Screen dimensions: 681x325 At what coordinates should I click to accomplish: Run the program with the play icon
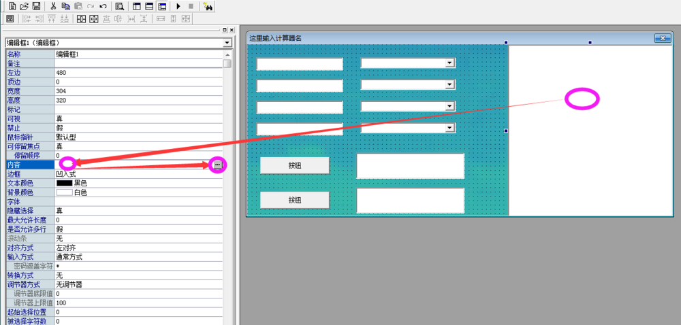coord(178,6)
